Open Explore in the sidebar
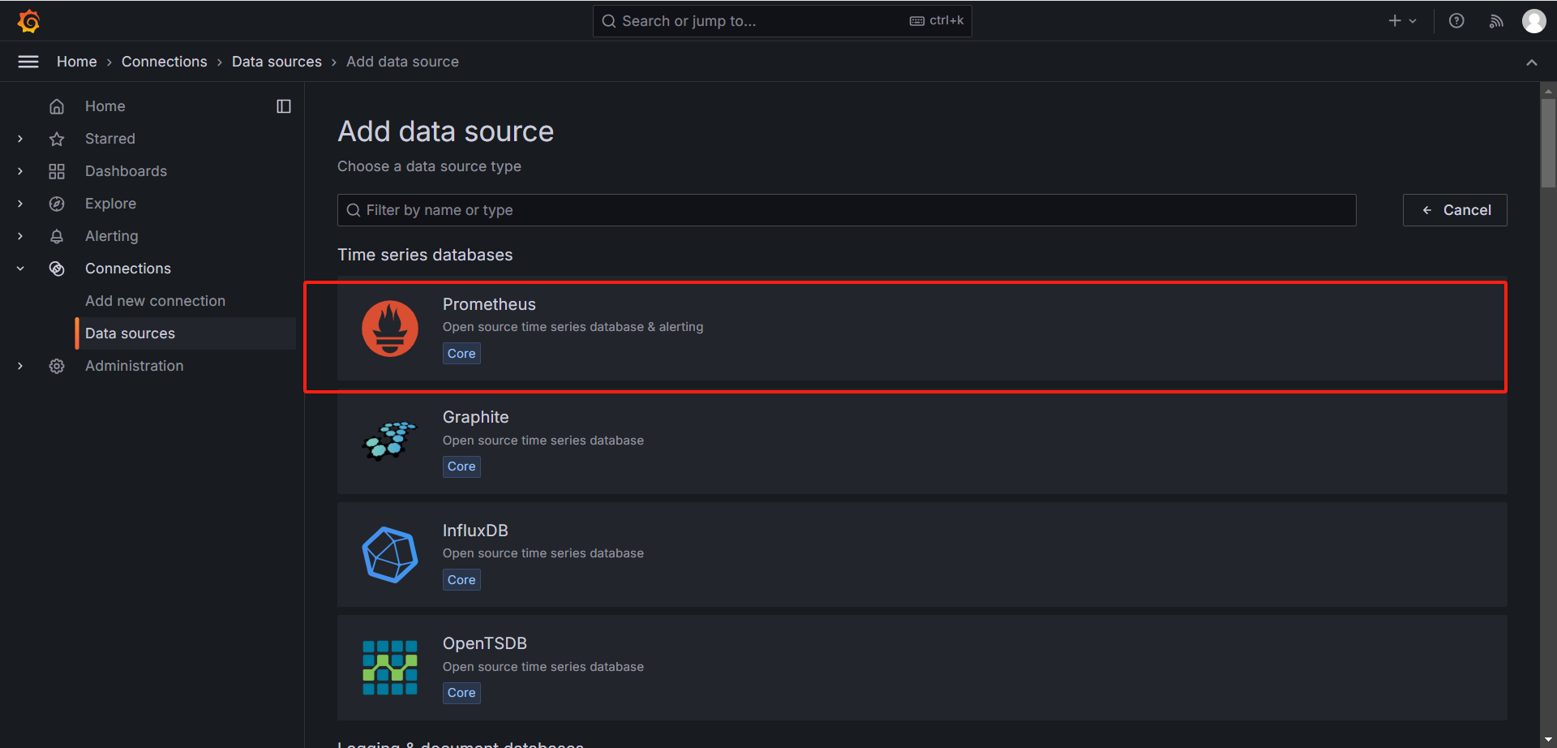Image resolution: width=1557 pixels, height=748 pixels. (110, 204)
